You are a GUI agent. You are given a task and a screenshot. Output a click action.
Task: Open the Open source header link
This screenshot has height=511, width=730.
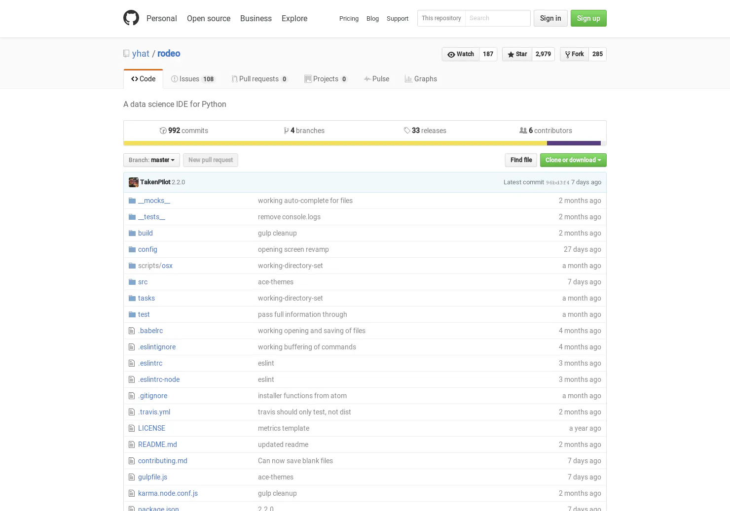pyautogui.click(x=209, y=18)
